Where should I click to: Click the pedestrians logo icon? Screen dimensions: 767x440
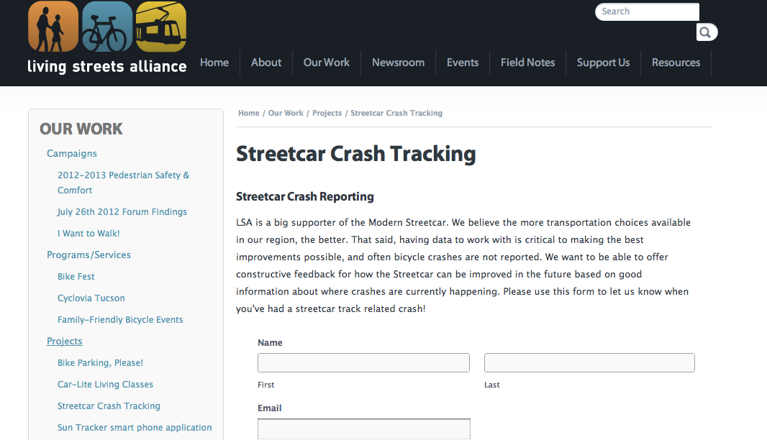(x=53, y=27)
